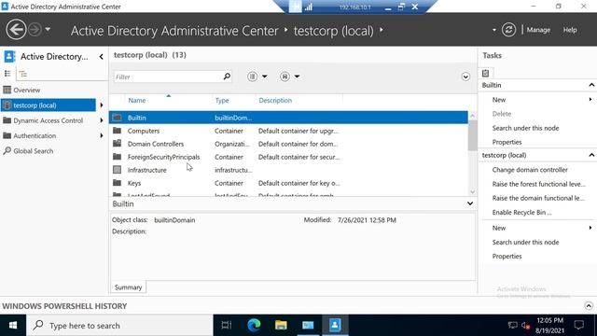Click the Tasks clipboard icon

point(485,73)
